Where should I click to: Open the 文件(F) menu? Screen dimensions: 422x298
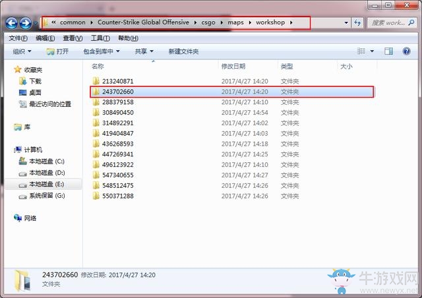tap(18, 38)
